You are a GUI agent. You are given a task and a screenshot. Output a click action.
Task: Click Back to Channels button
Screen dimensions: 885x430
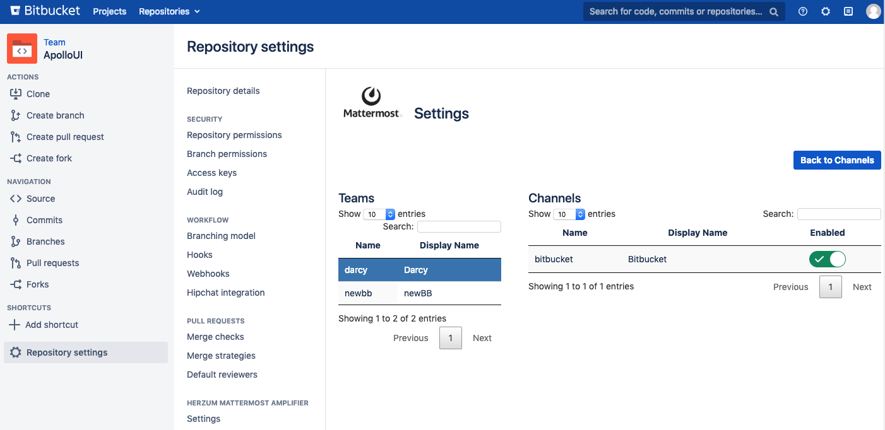pyautogui.click(x=837, y=160)
